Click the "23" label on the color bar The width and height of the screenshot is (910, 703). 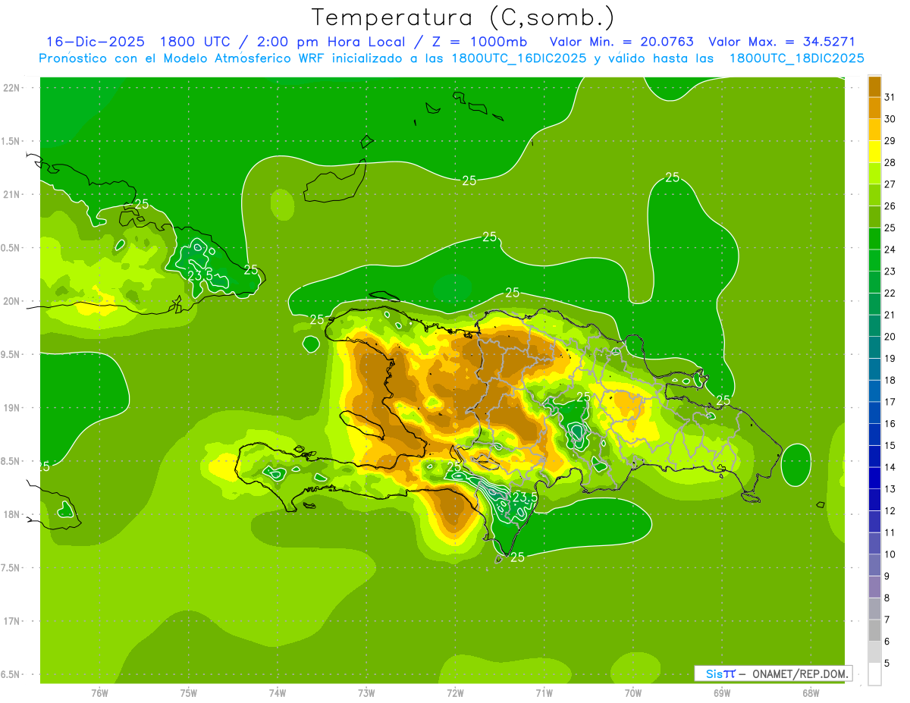coord(890,271)
